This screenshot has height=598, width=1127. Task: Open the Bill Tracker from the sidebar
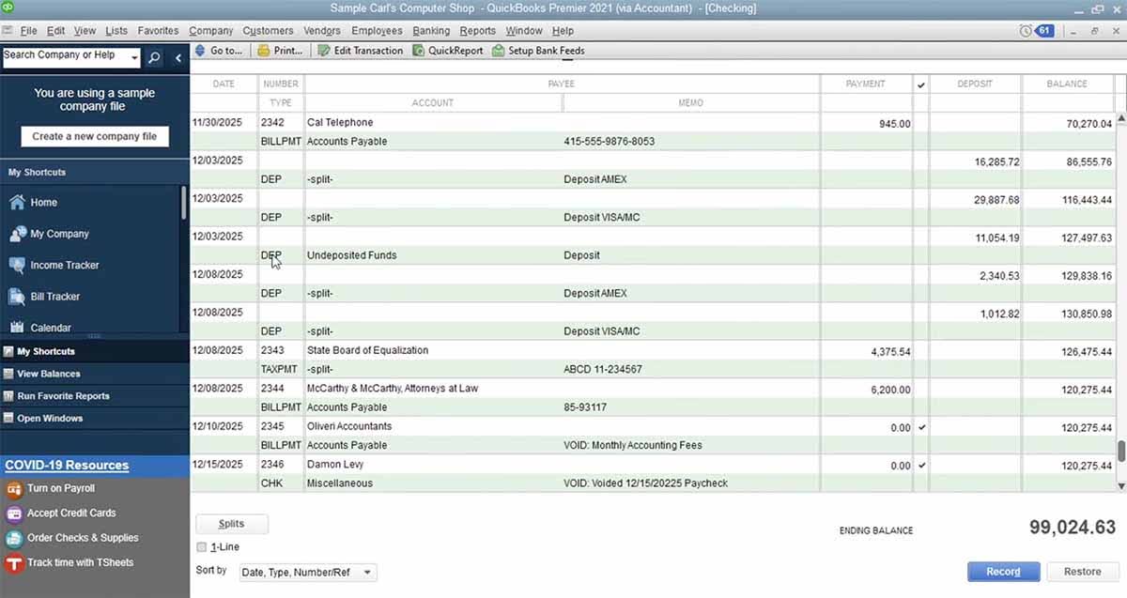(x=51, y=296)
